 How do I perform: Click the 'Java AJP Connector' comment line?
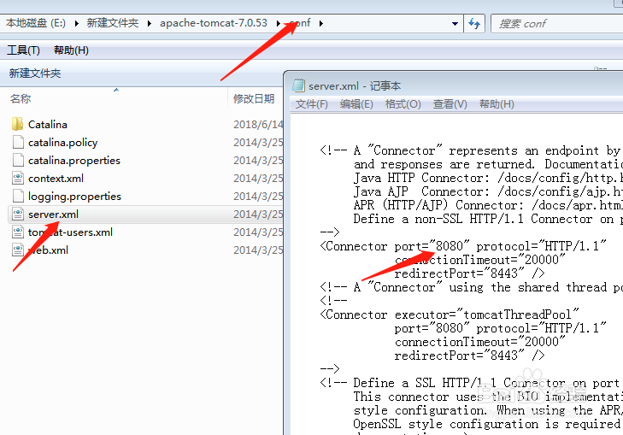pyautogui.click(x=488, y=191)
